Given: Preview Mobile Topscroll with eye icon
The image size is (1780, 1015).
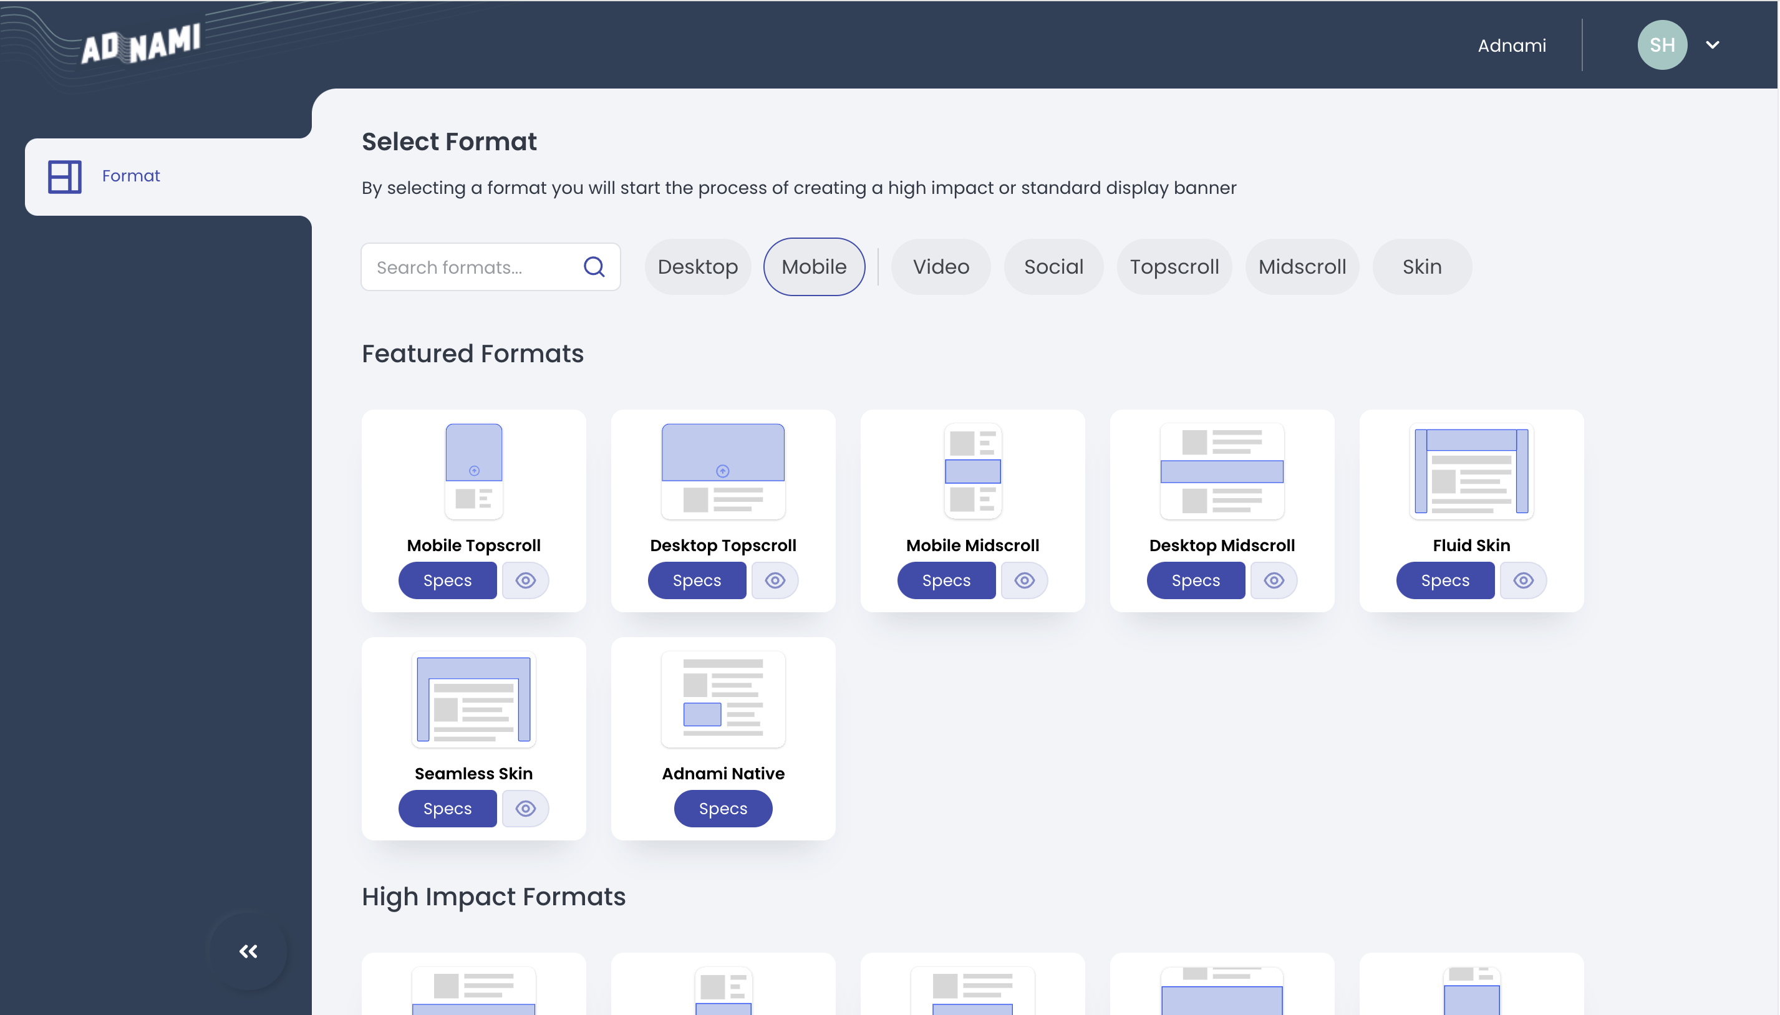Looking at the screenshot, I should click(x=526, y=580).
